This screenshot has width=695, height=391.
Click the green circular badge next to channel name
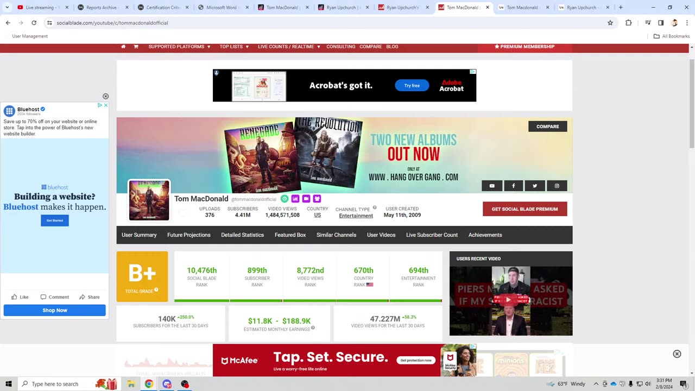pyautogui.click(x=285, y=199)
